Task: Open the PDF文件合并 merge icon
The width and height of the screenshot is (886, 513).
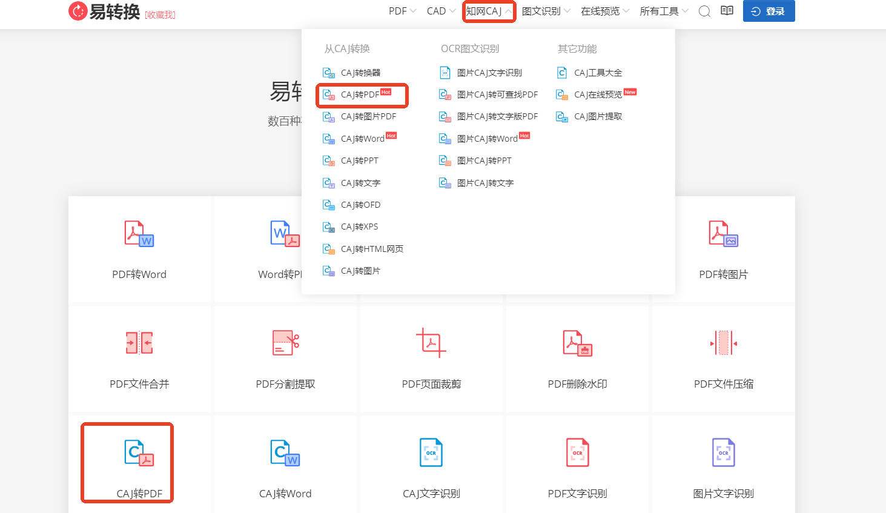Action: pyautogui.click(x=139, y=343)
